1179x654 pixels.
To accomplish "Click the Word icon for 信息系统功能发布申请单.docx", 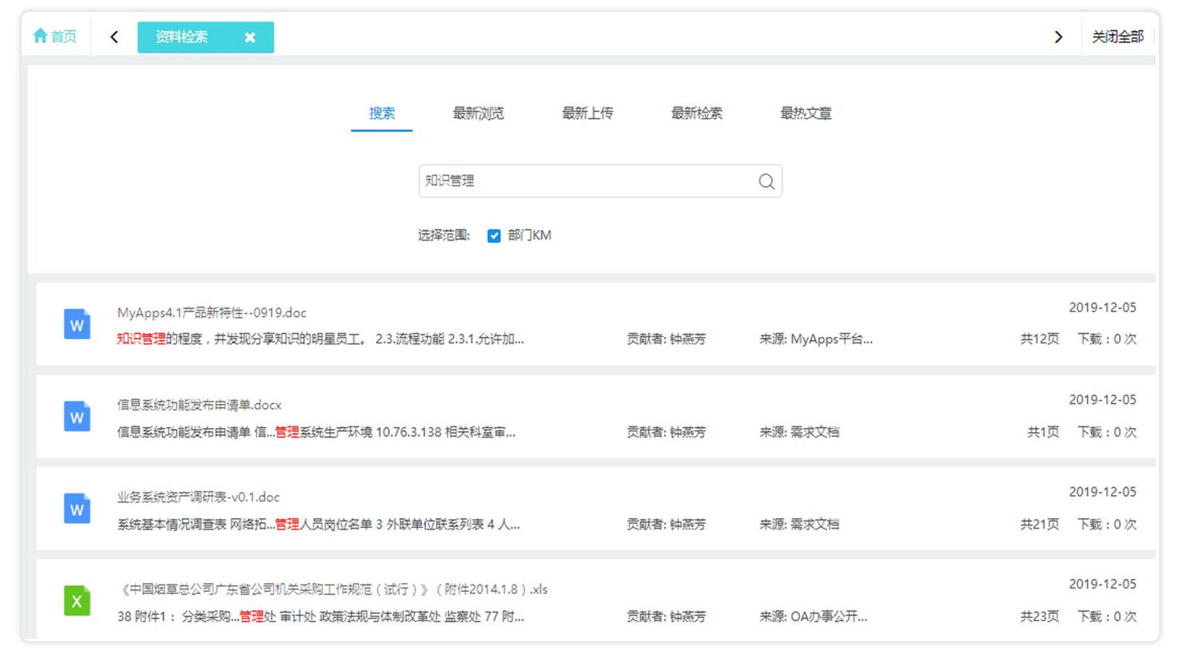I will [77, 416].
